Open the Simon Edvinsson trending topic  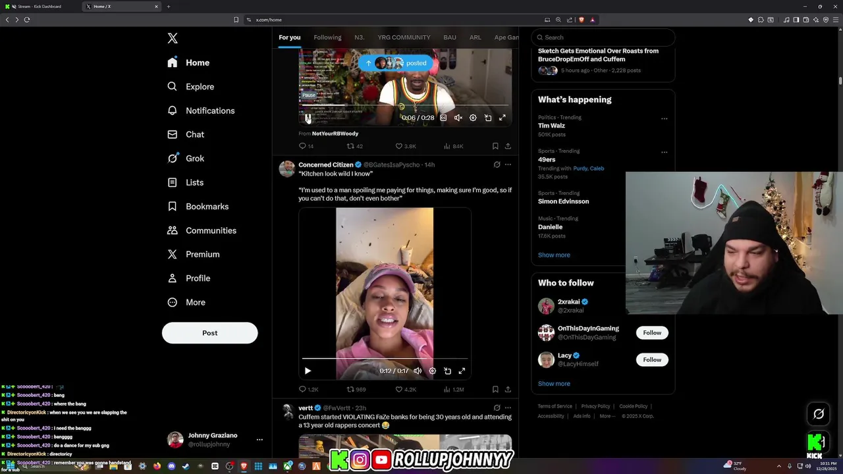click(x=563, y=201)
